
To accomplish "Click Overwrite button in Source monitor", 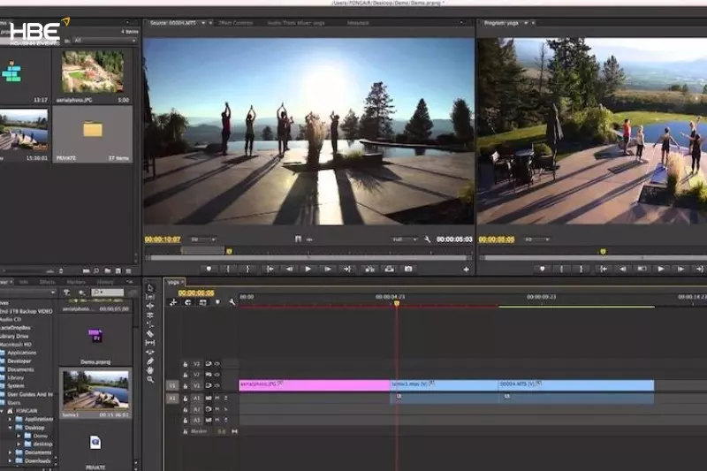I will click(x=389, y=269).
